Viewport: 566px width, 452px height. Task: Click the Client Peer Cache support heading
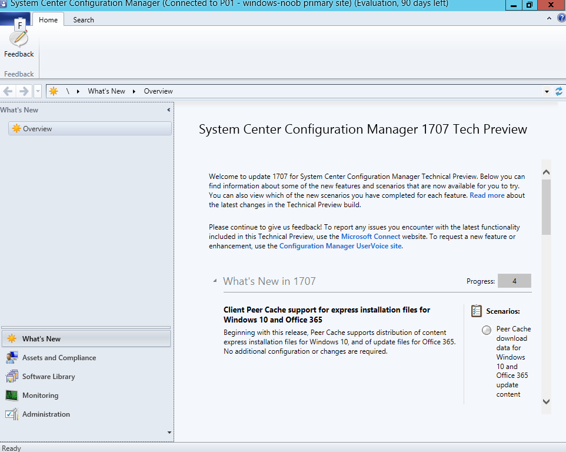pyautogui.click(x=327, y=315)
